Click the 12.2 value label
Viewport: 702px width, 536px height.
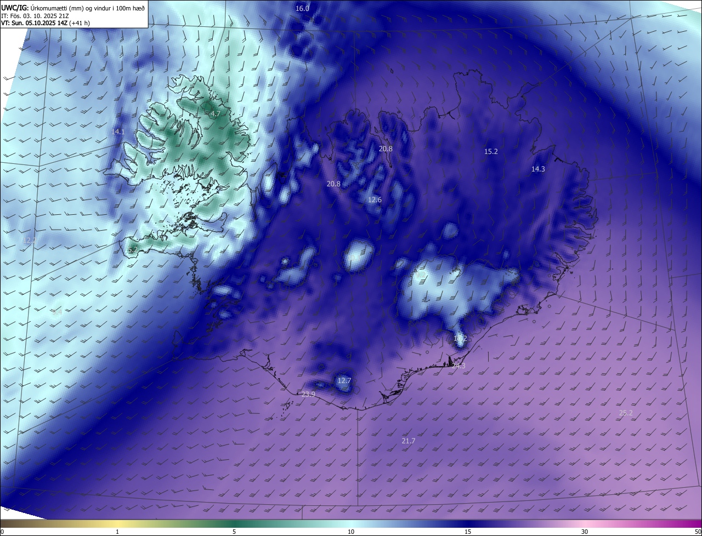30,240
